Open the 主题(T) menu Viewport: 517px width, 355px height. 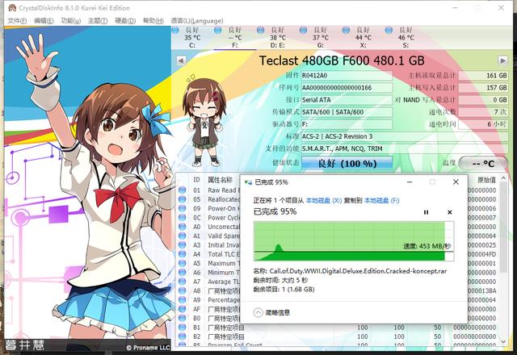(98, 21)
